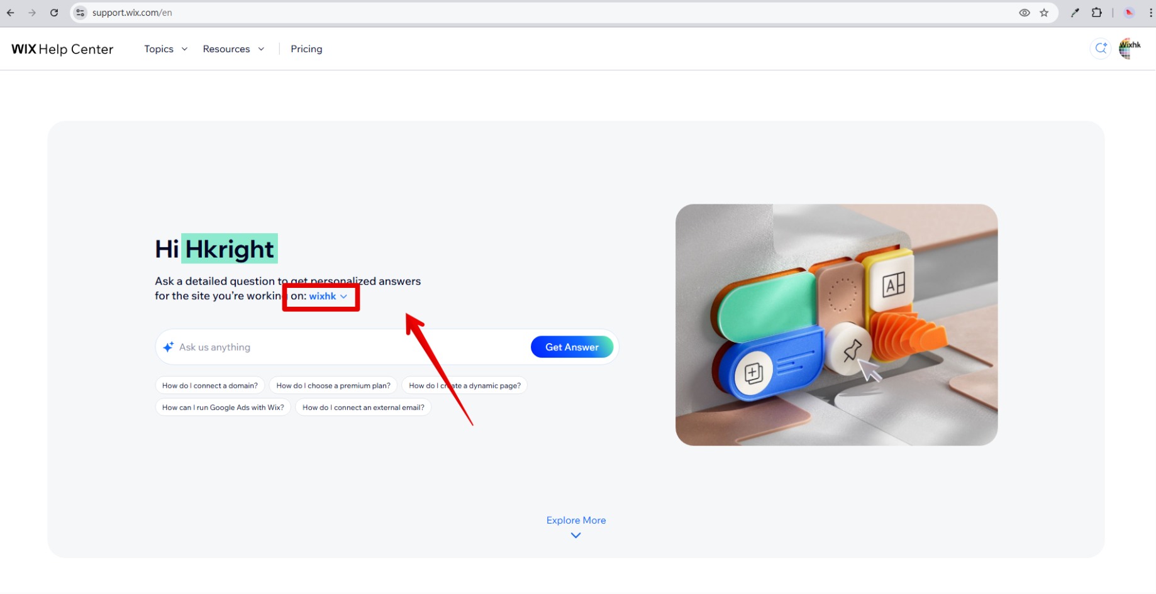
Task: Click the AI search icon in header
Action: (1100, 48)
